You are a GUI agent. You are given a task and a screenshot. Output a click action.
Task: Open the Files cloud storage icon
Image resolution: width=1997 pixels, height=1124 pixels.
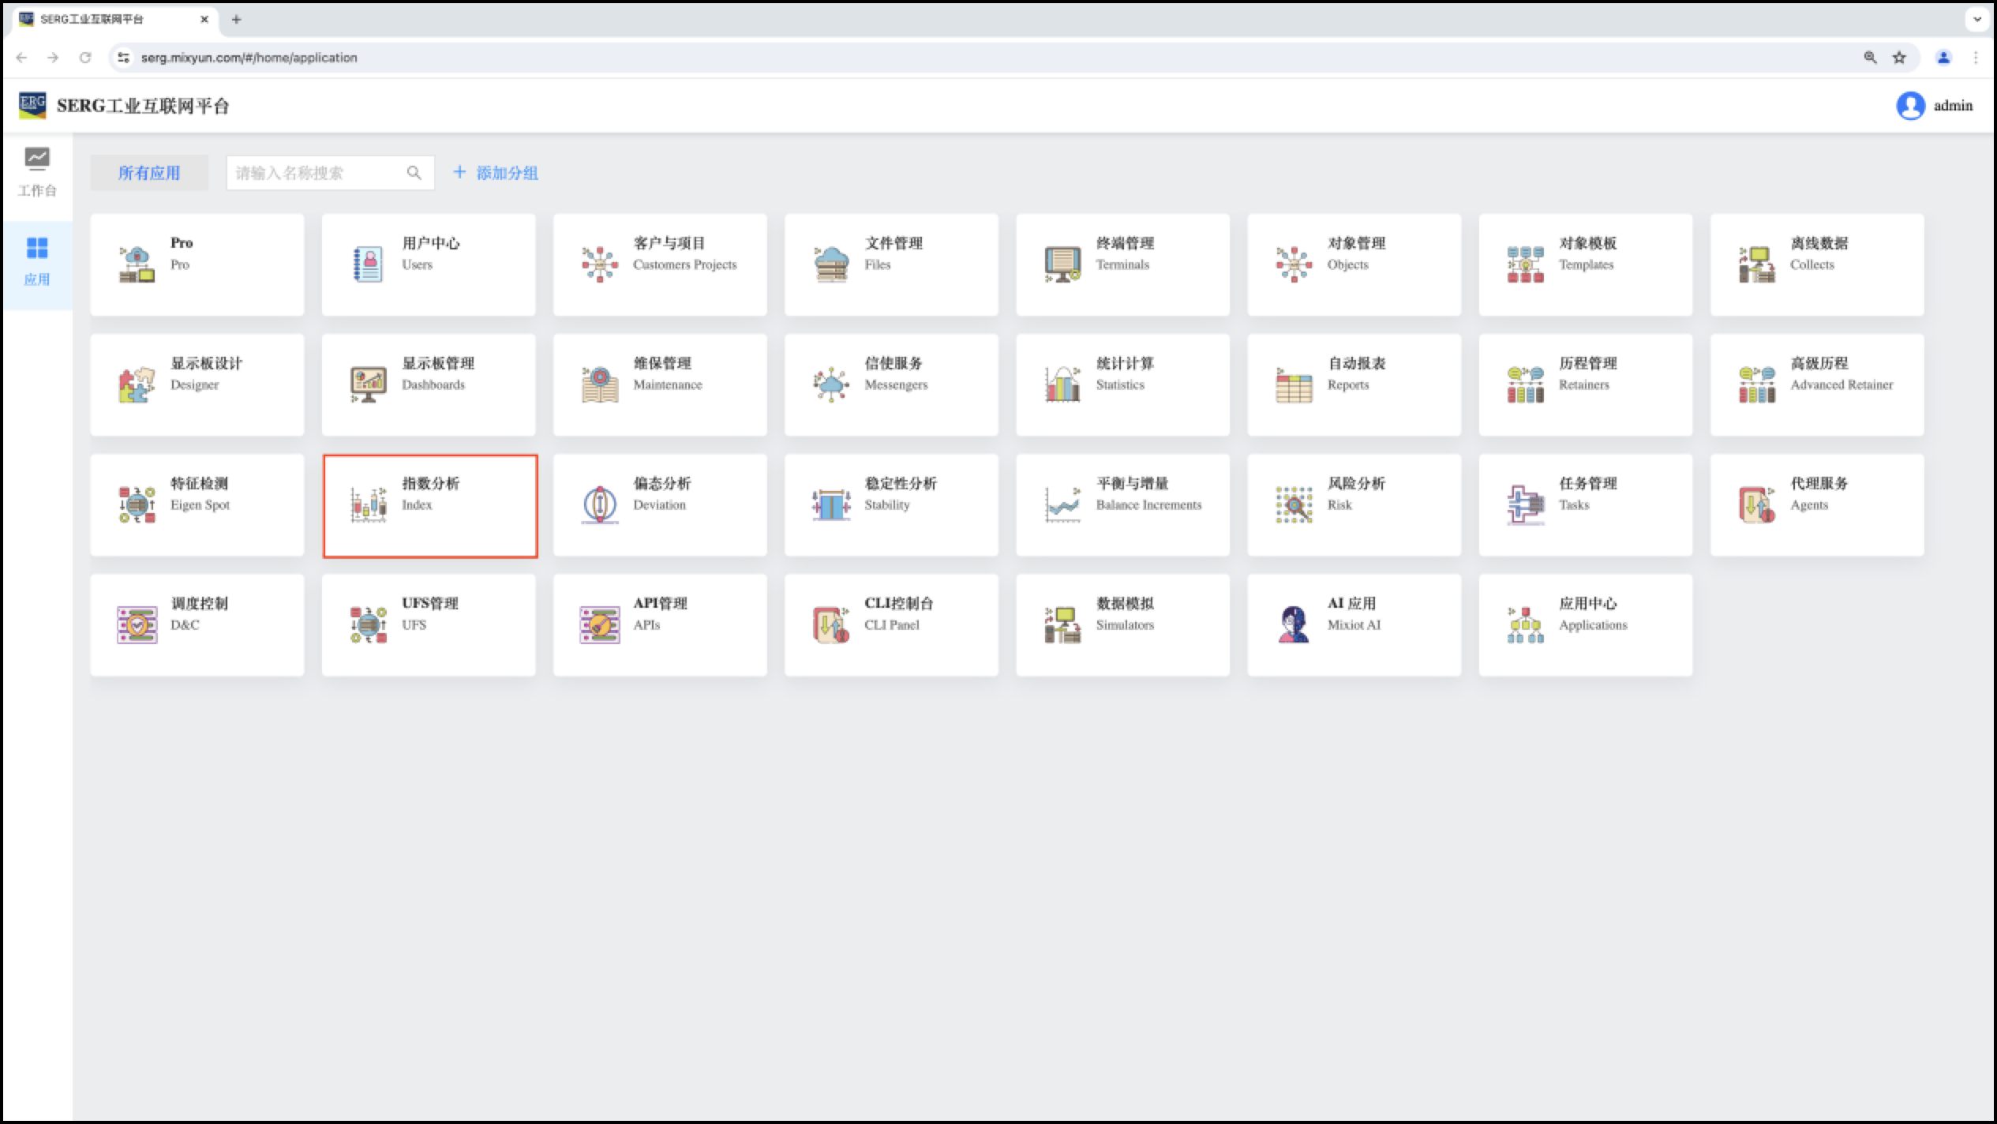[830, 264]
